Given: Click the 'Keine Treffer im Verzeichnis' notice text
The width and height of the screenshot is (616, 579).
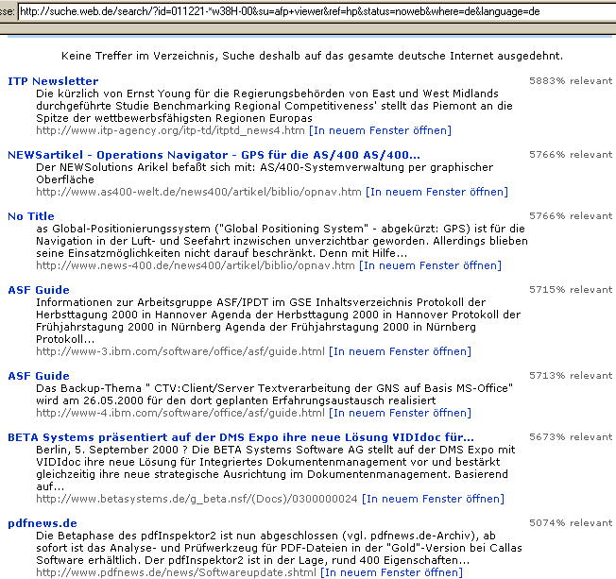Looking at the screenshot, I should pyautogui.click(x=312, y=56).
